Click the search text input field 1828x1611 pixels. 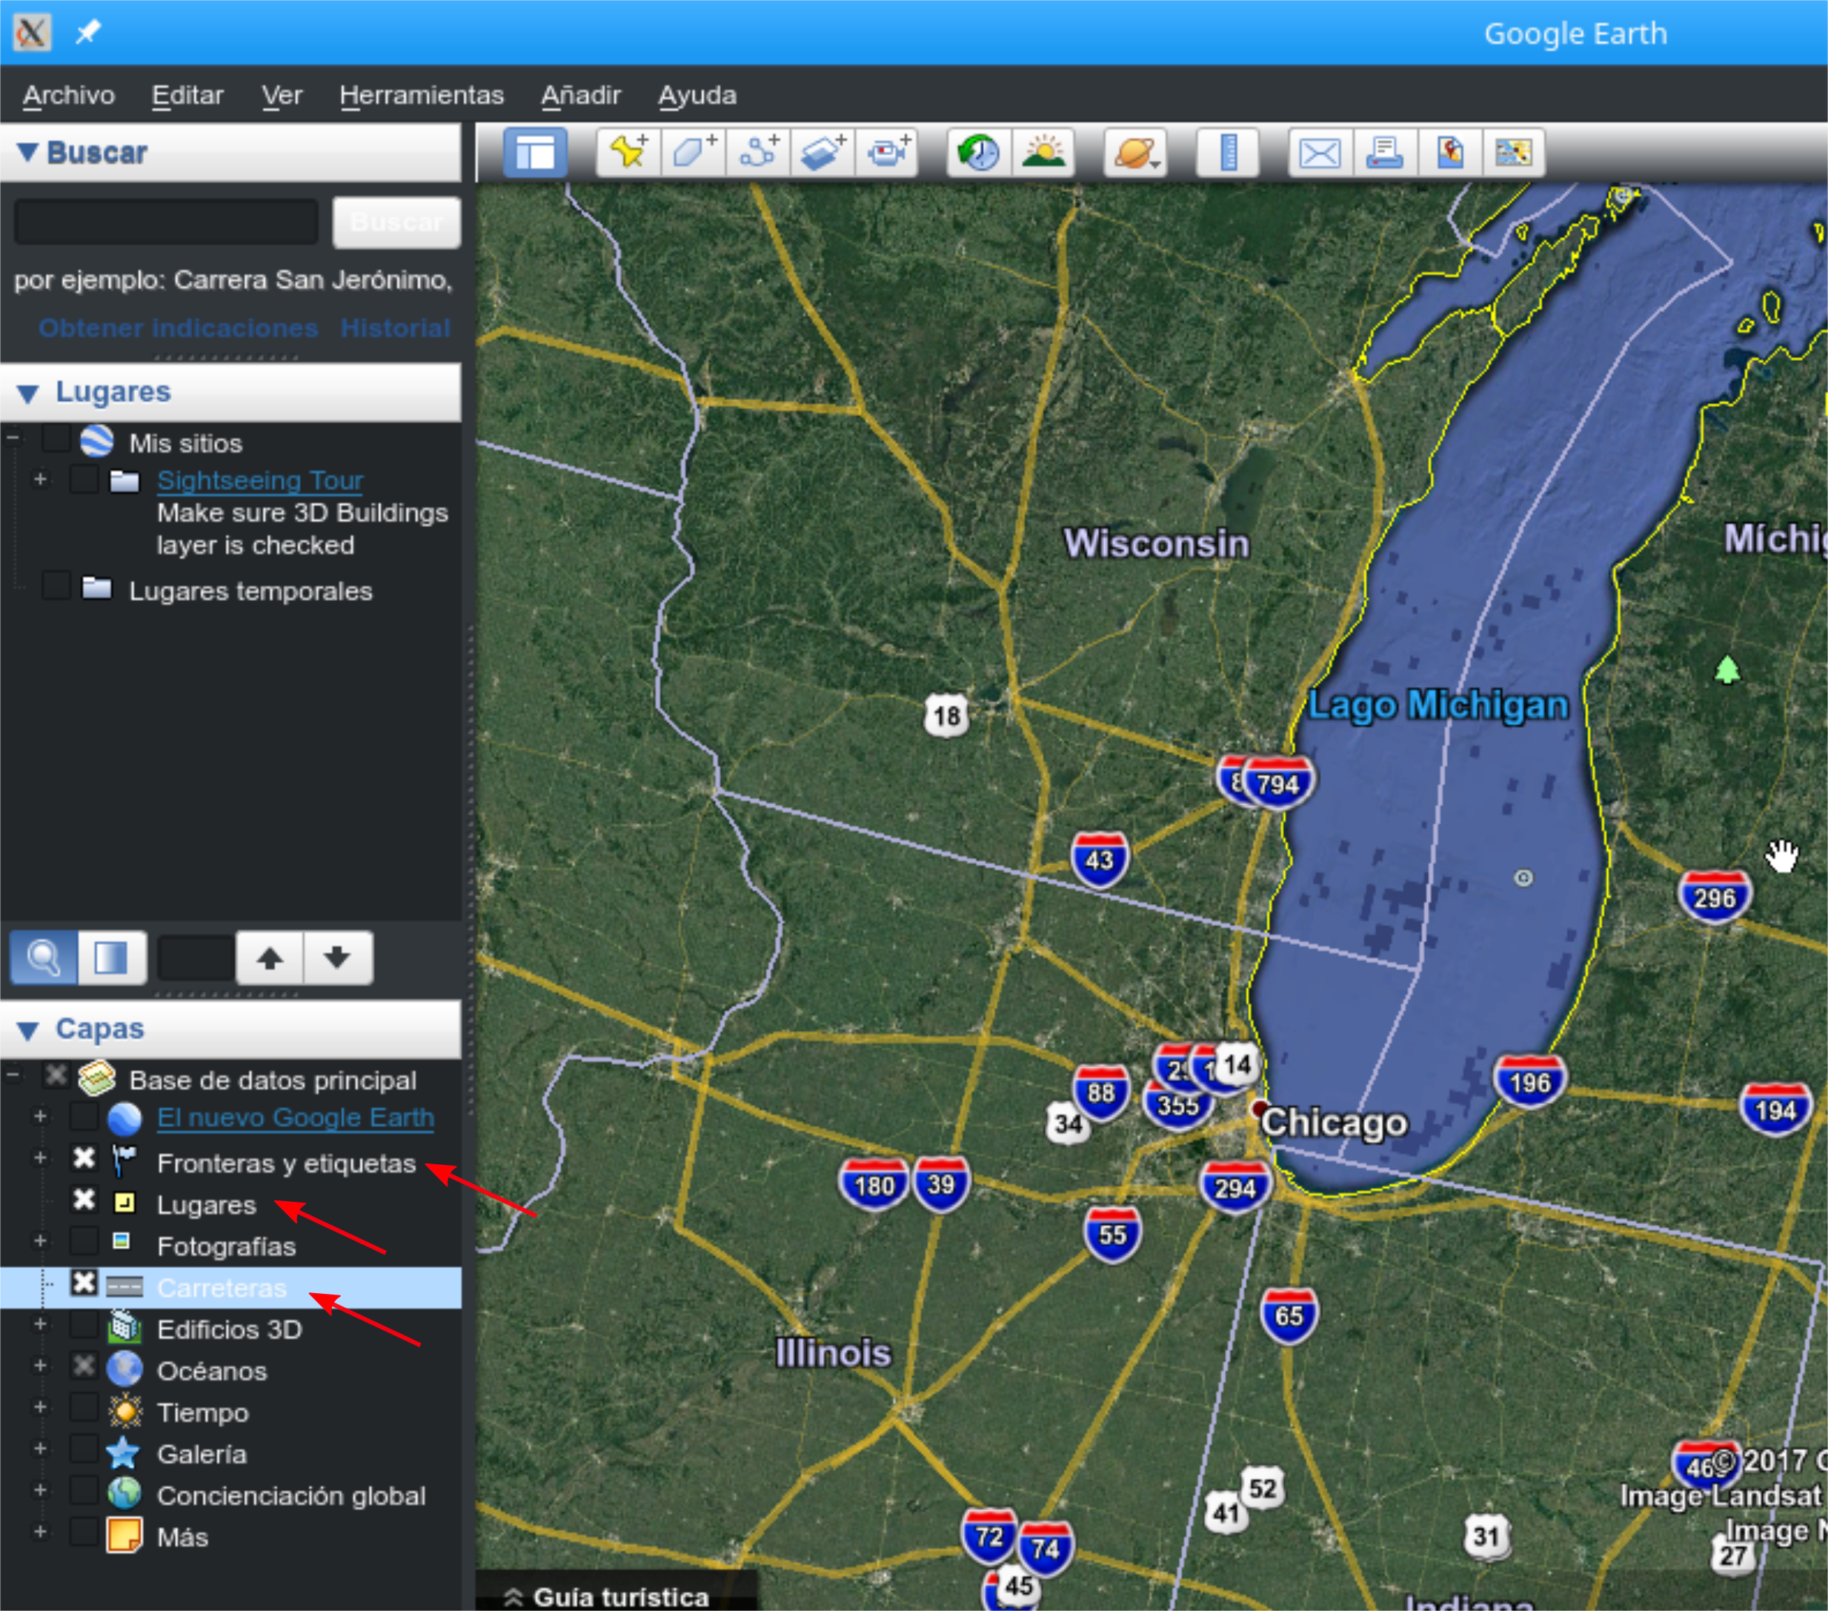166,222
